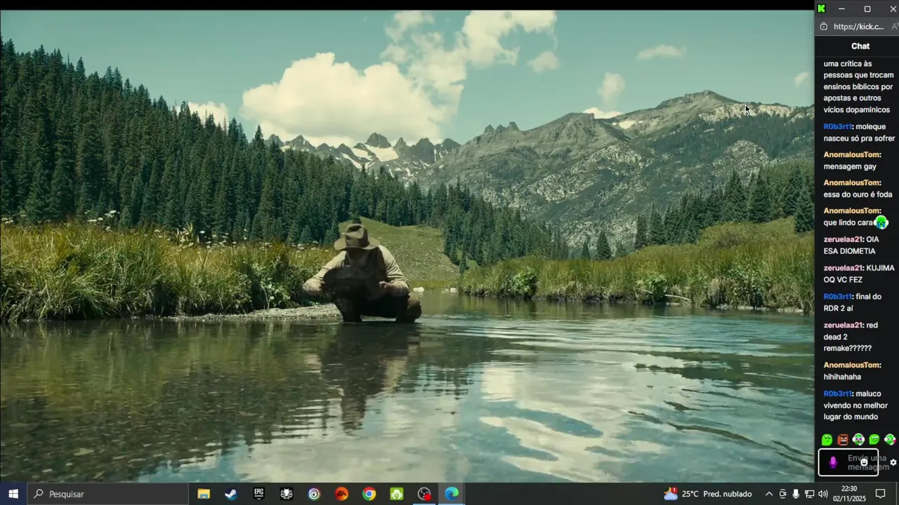Open the round icon with red badge on taskbar
The height and width of the screenshot is (505, 899).
424,494
